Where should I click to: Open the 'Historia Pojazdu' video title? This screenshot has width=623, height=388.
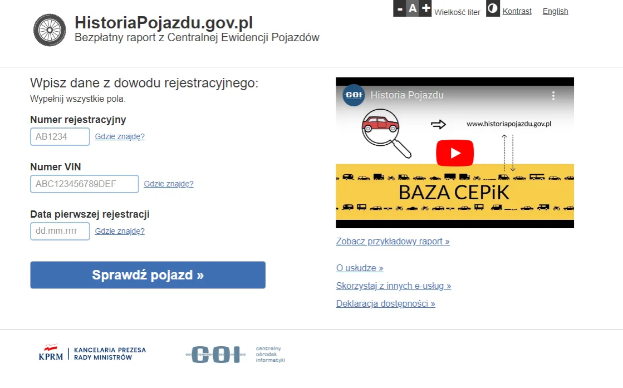pos(407,95)
